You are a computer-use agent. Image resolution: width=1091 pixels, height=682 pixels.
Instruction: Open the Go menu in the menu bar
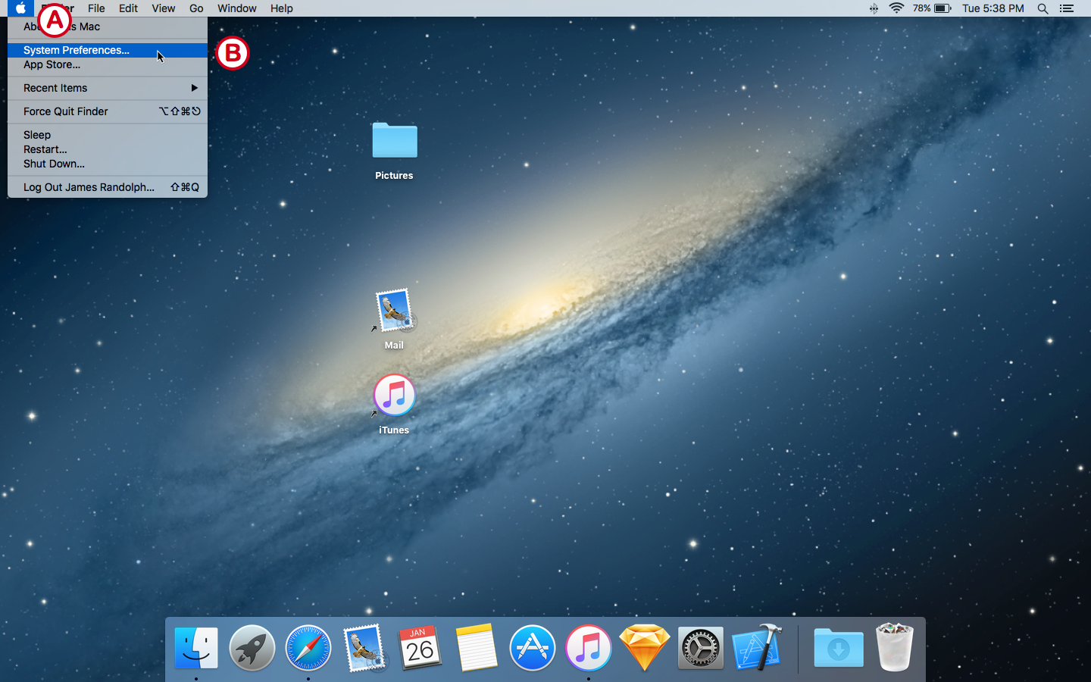pos(195,8)
